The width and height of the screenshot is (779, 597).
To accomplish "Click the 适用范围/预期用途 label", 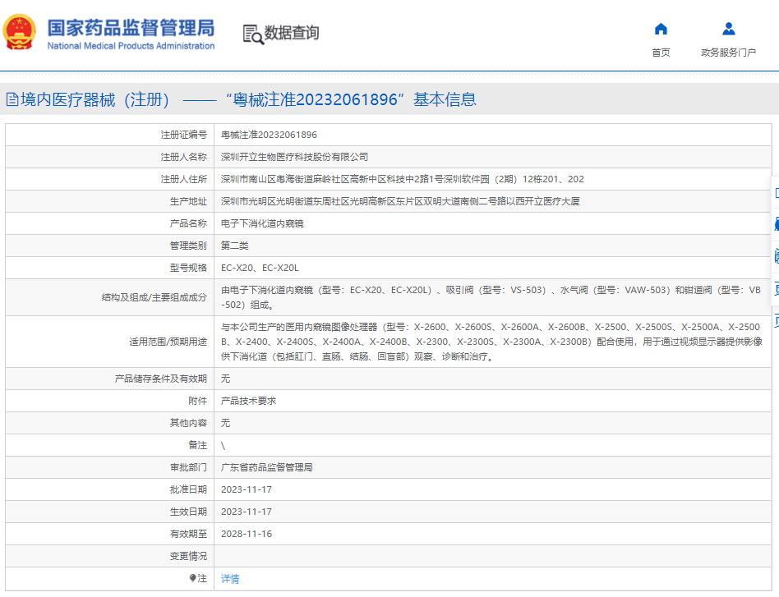I will pyautogui.click(x=168, y=342).
